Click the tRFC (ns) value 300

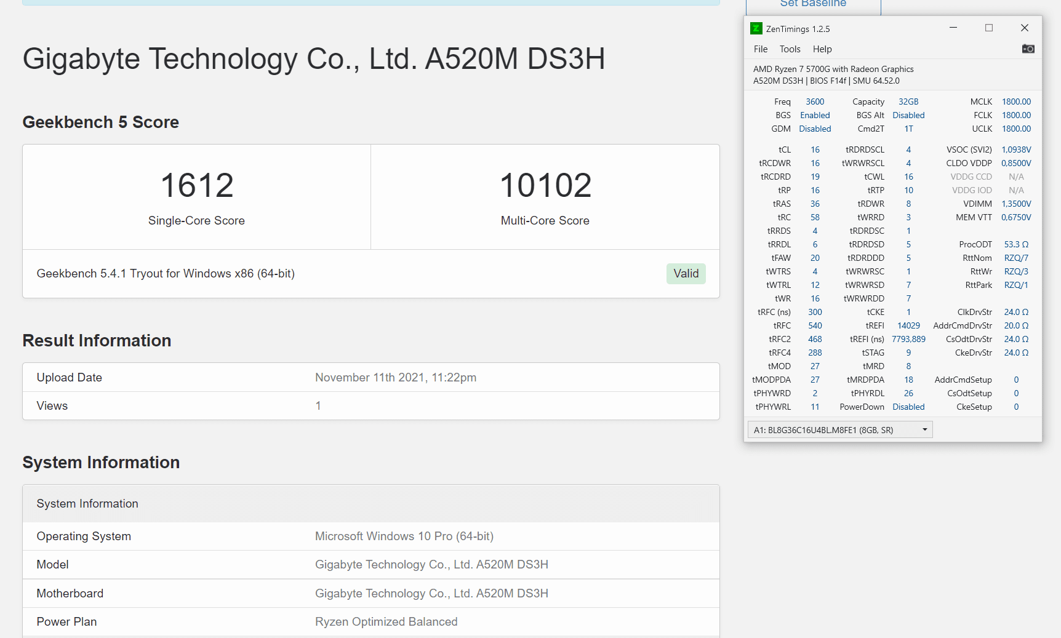[x=815, y=312]
